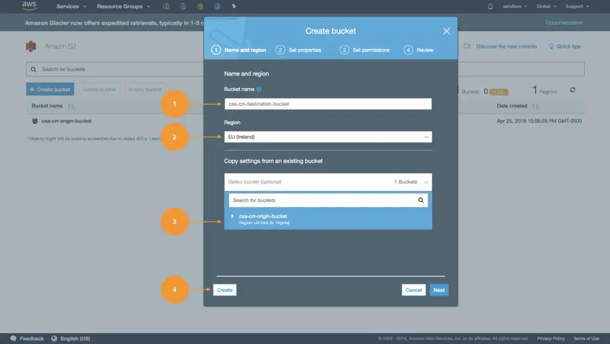610x344 pixels.
Task: Open the Global region menu
Action: click(546, 6)
